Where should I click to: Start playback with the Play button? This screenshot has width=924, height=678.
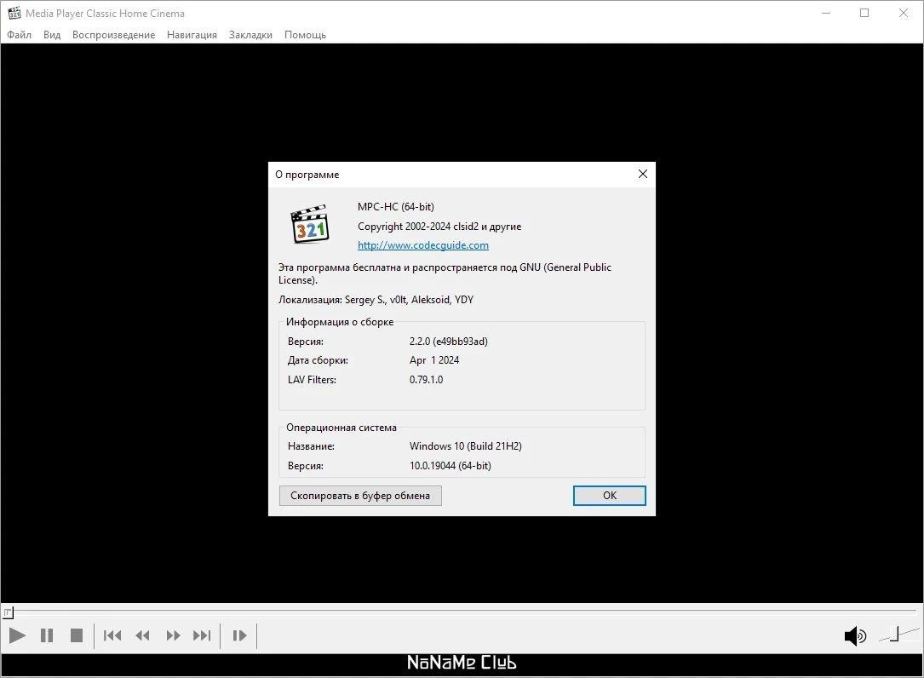pyautogui.click(x=17, y=635)
